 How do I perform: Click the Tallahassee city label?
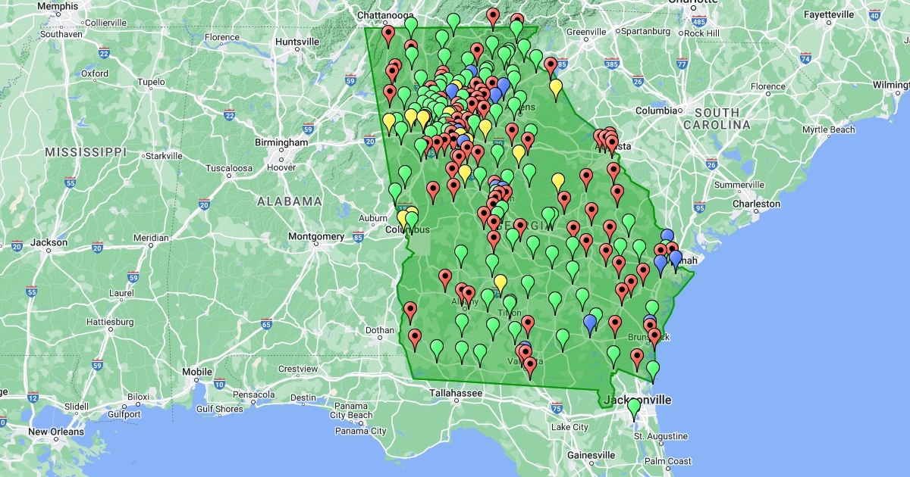tap(456, 393)
